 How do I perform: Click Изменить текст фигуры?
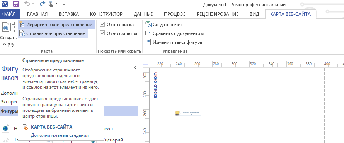174,42
